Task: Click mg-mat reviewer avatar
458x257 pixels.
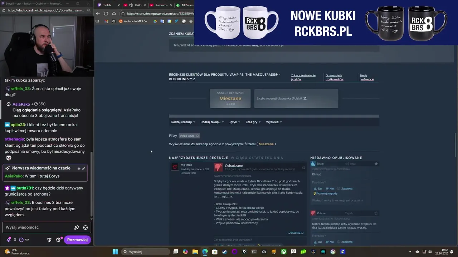Action: coord(175,167)
